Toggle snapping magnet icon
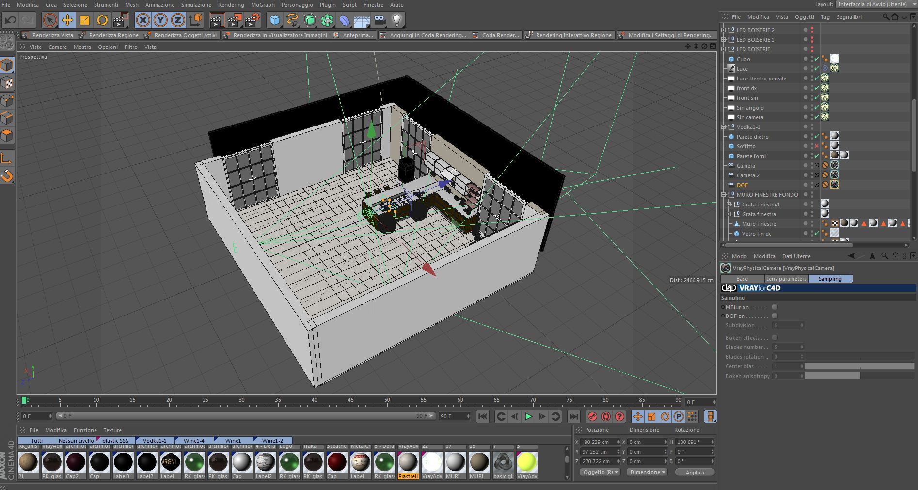 7,175
